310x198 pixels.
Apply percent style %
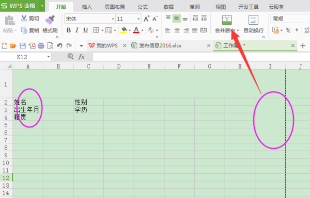288,30
